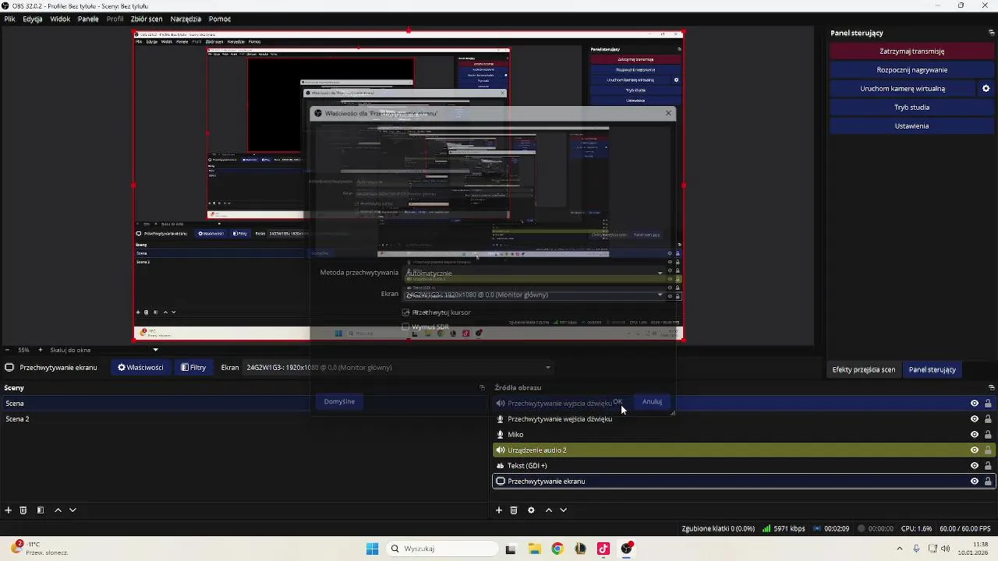Open the Narzędzia menu

pyautogui.click(x=186, y=19)
